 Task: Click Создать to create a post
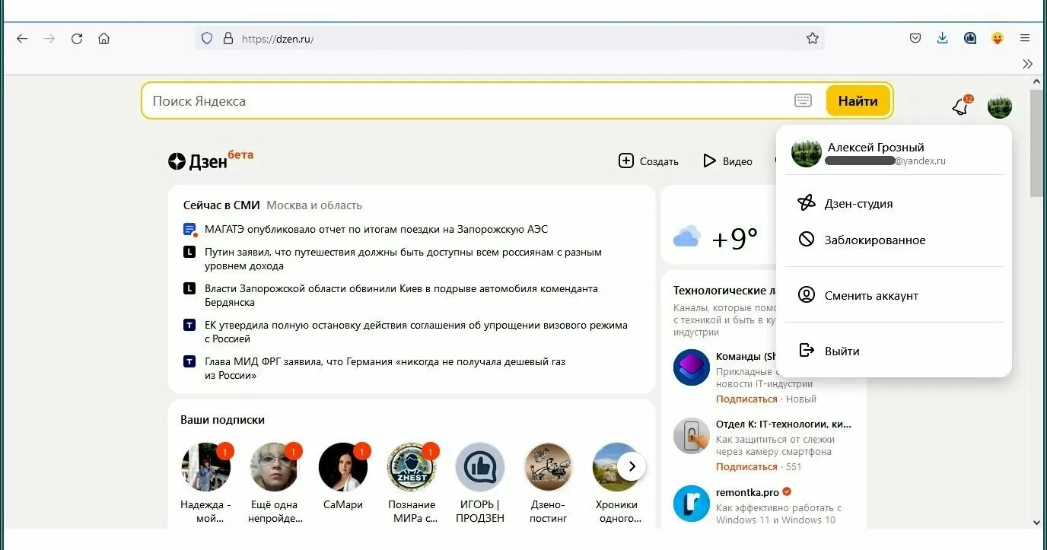[648, 161]
